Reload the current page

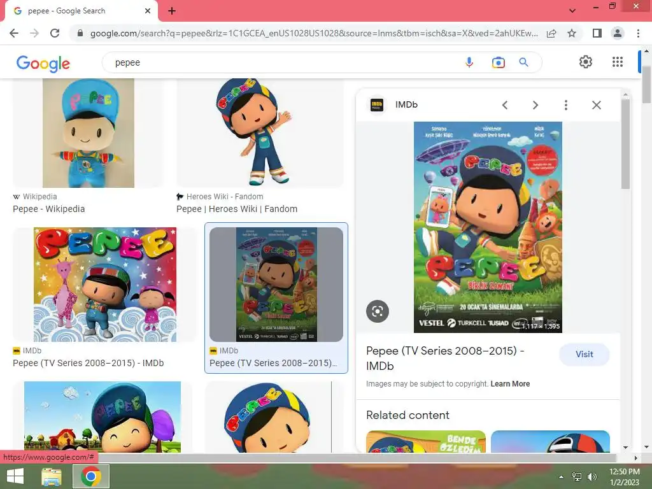(x=55, y=33)
